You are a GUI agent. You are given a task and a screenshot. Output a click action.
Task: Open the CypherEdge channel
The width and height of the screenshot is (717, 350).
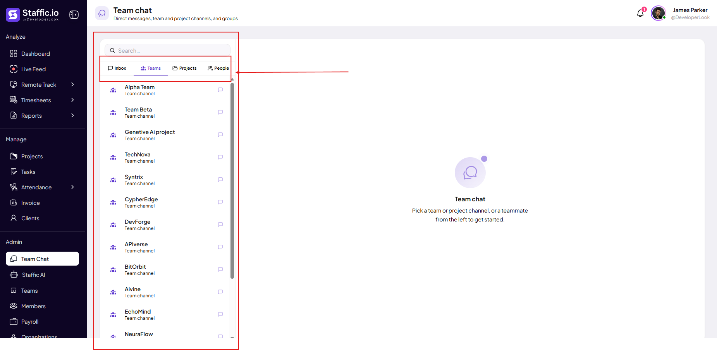click(165, 202)
